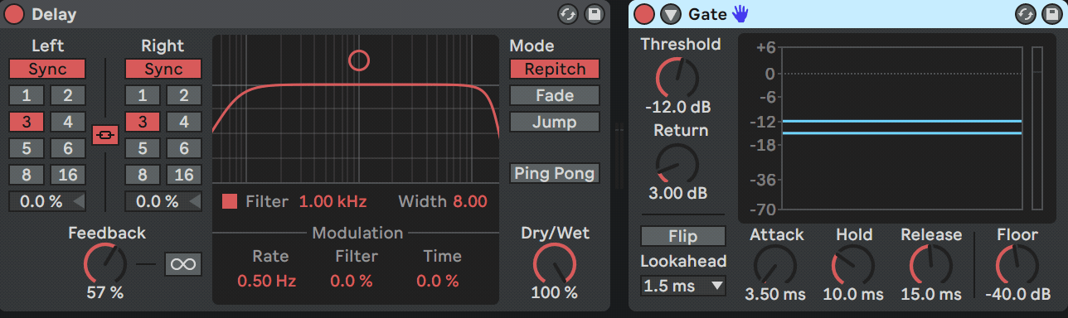Collapse Gate sidechain triangle toggle
Viewport: 1068px width, 318px height.
671,13
